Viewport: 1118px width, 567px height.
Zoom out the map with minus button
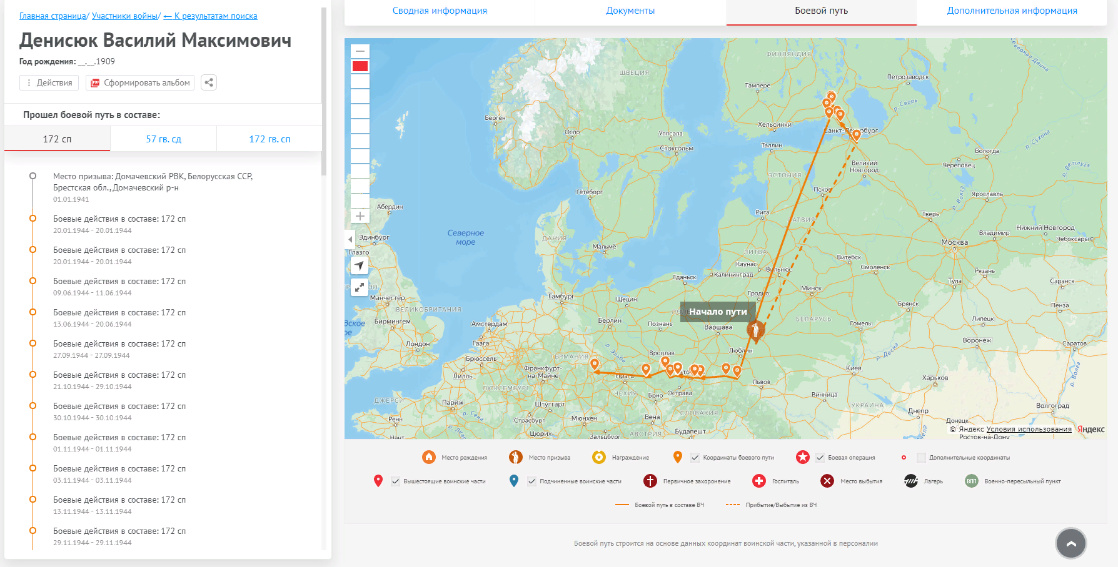click(x=360, y=51)
